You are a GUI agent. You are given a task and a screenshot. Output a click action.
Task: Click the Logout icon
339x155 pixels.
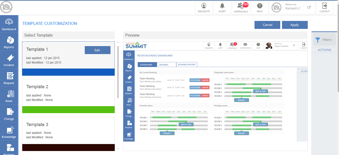click(324, 8)
